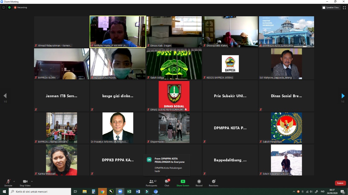
Task: Unmute the microphone
Action: coord(8,183)
